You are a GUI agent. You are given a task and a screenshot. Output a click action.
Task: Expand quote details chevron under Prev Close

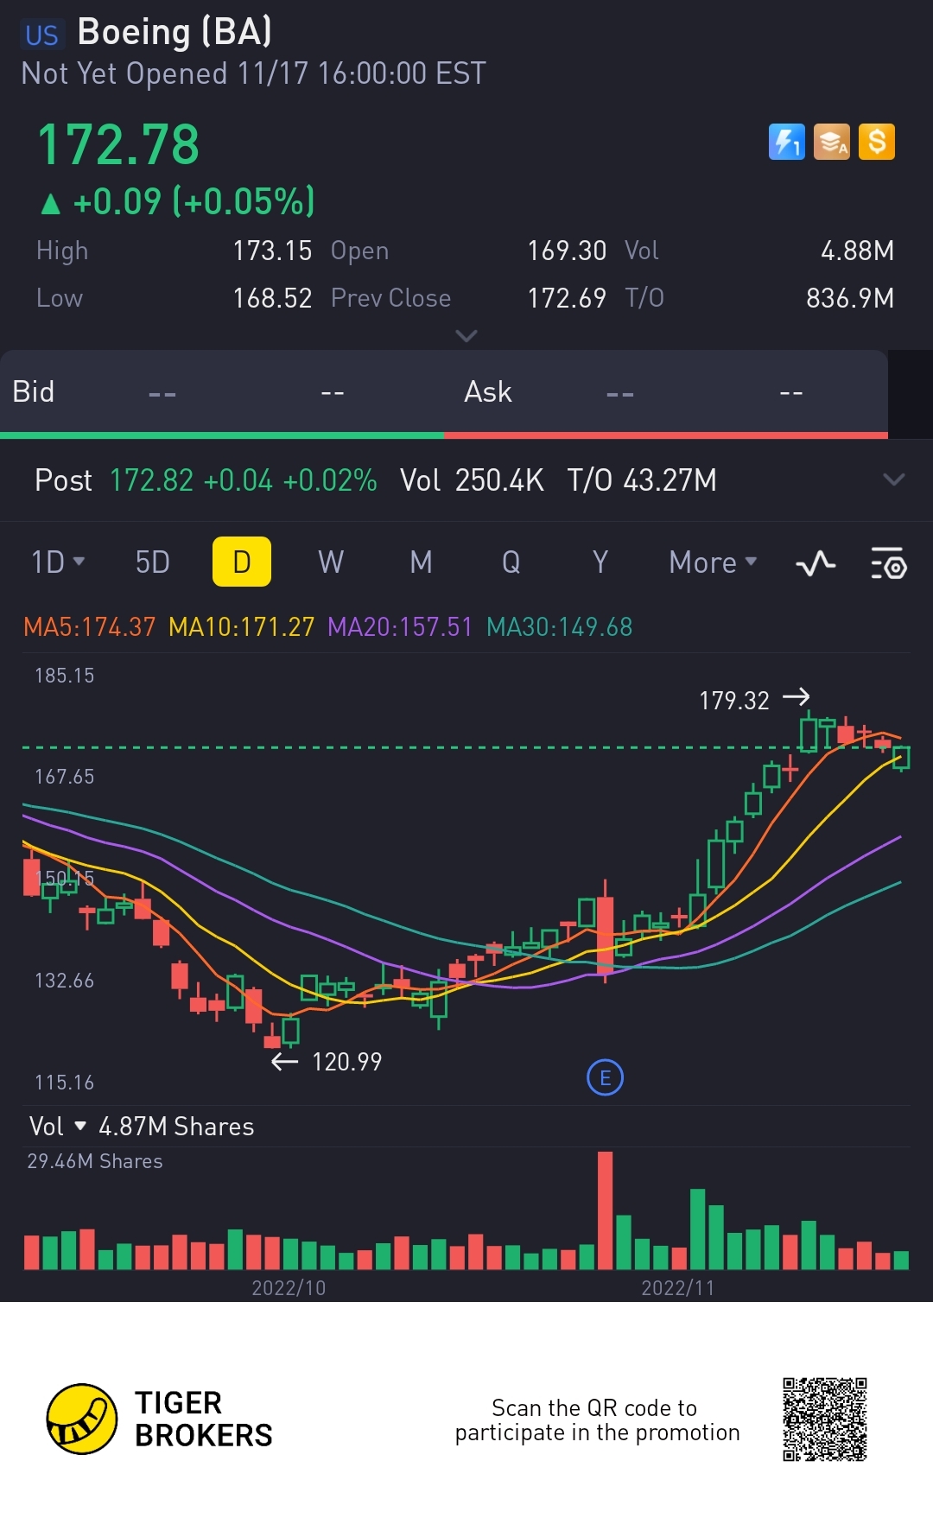(466, 335)
